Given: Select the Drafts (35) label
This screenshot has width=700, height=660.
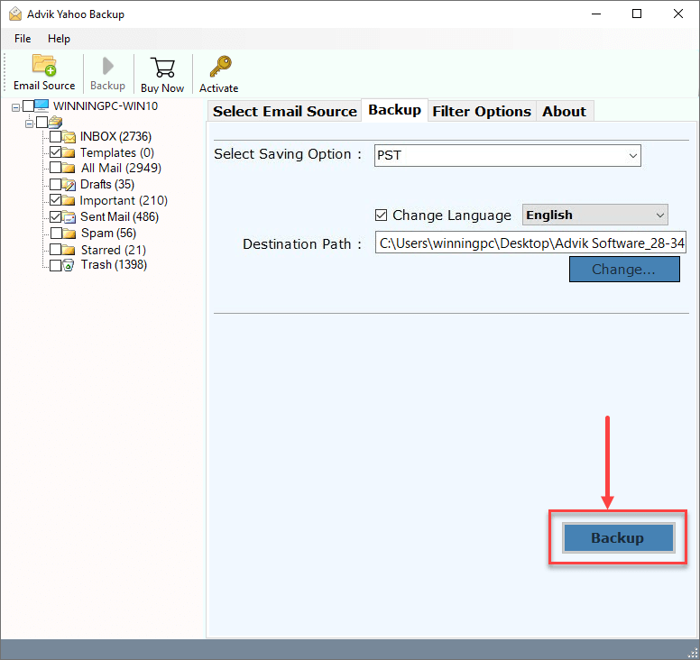Looking at the screenshot, I should pos(107,184).
